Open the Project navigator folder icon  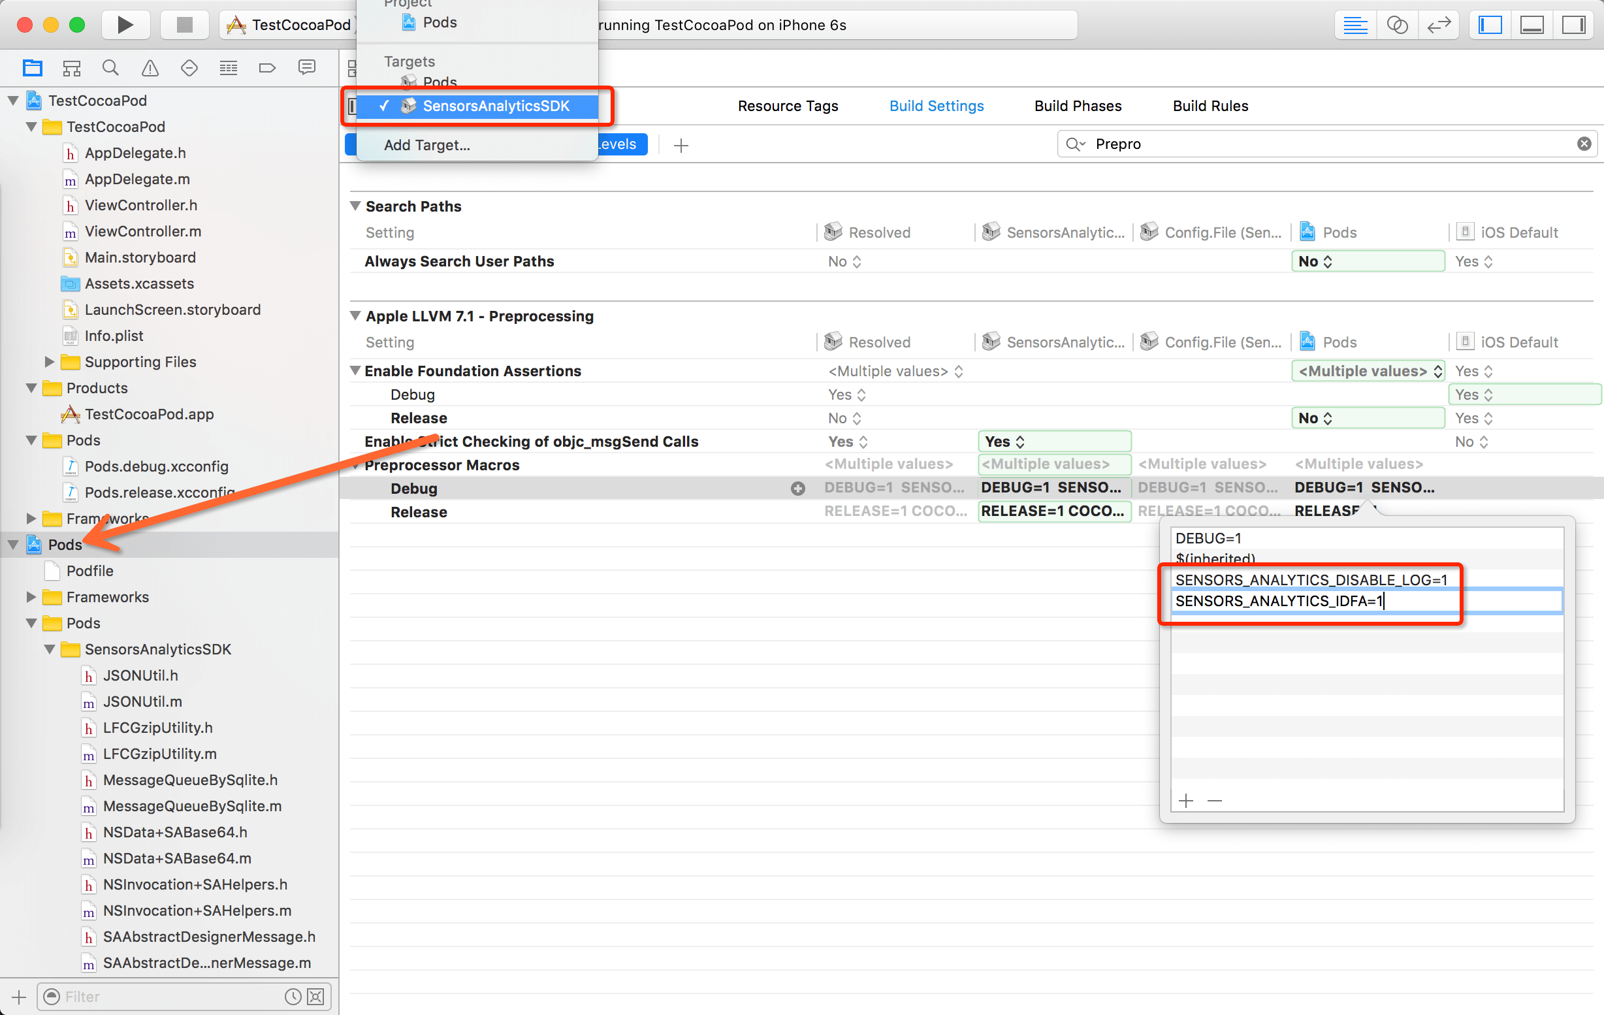pyautogui.click(x=32, y=67)
